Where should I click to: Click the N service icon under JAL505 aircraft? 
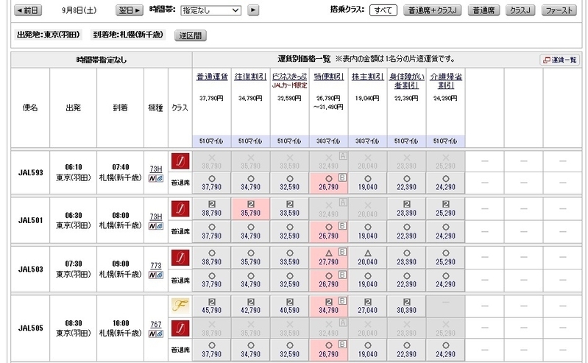tap(152, 334)
